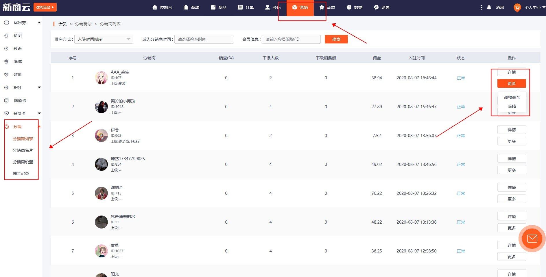Click the 秒杀 sidebar icon
The height and width of the screenshot is (277, 546).
tap(6, 48)
